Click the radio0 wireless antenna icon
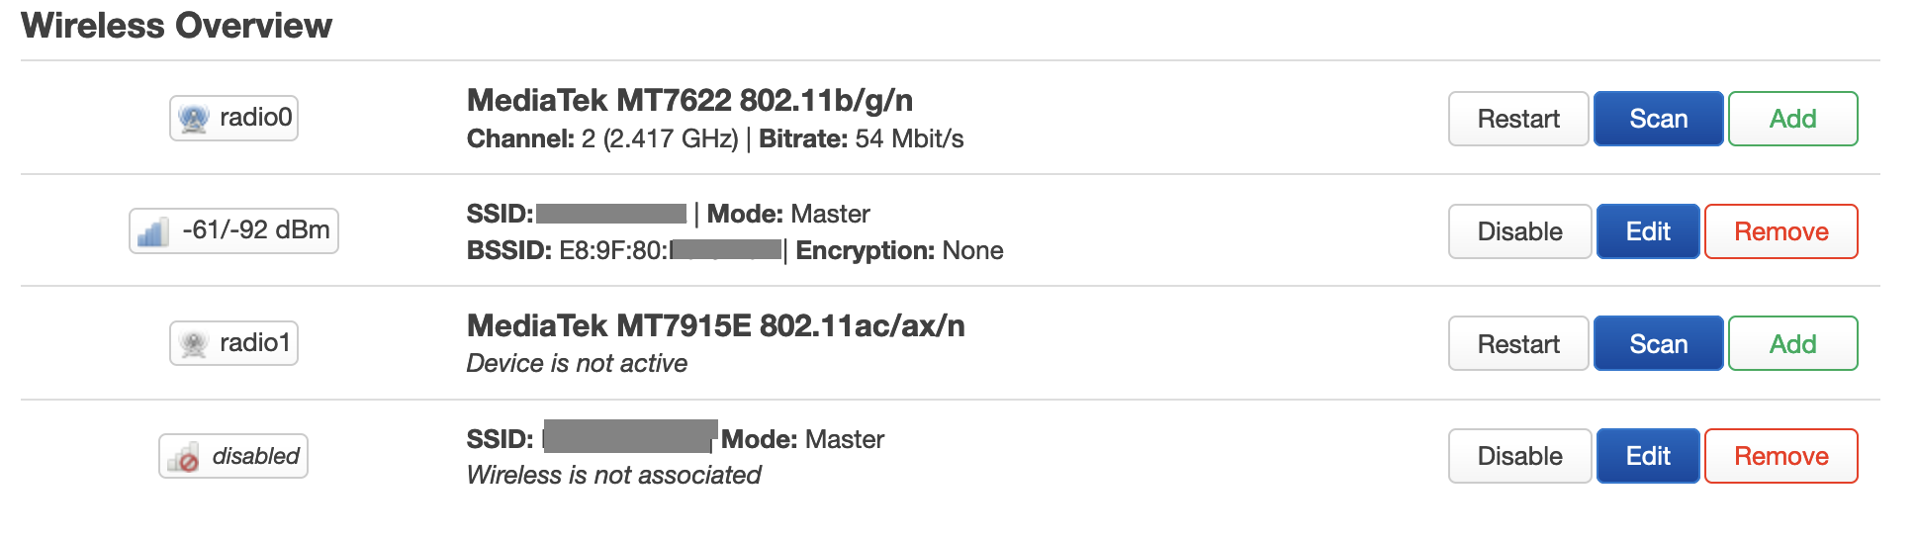Viewport: 1917px width, 542px height. [193, 119]
